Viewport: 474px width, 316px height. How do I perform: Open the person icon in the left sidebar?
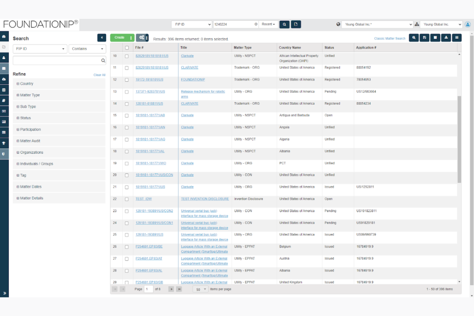[4, 58]
